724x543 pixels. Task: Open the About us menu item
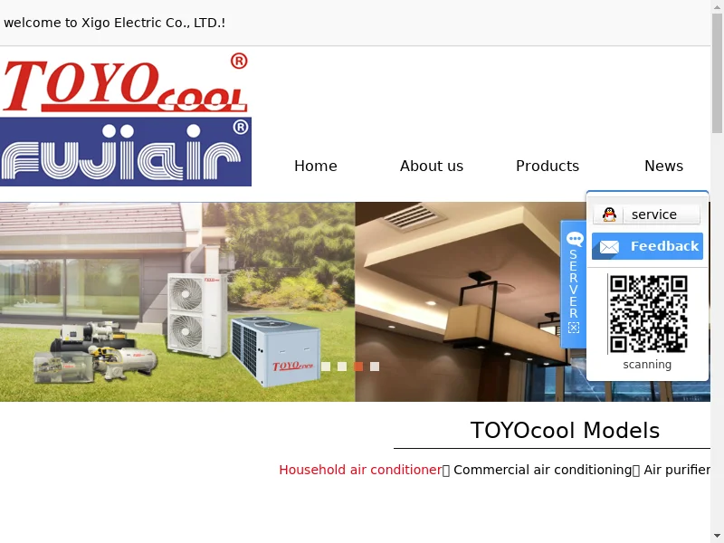(432, 166)
